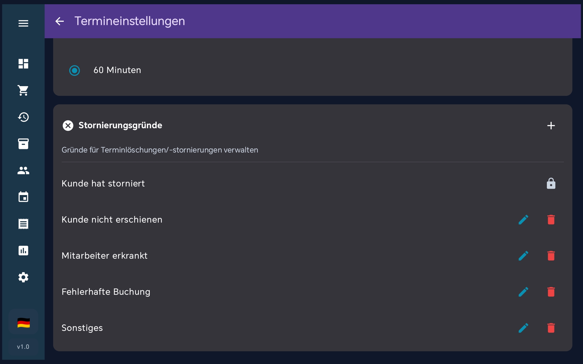Screen dimensions: 583x364
Task: Open the statistics view
Action: 23,250
